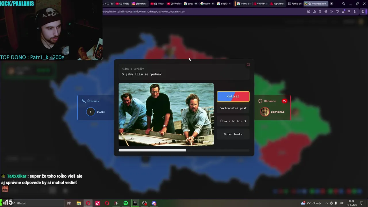Screen dimensions: 368x207
Task: Click the red Vy badge
Action: 285,101
